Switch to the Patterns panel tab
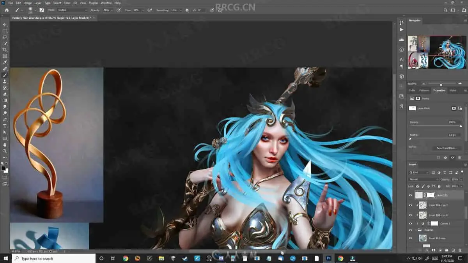The width and height of the screenshot is (468, 263). [424, 90]
